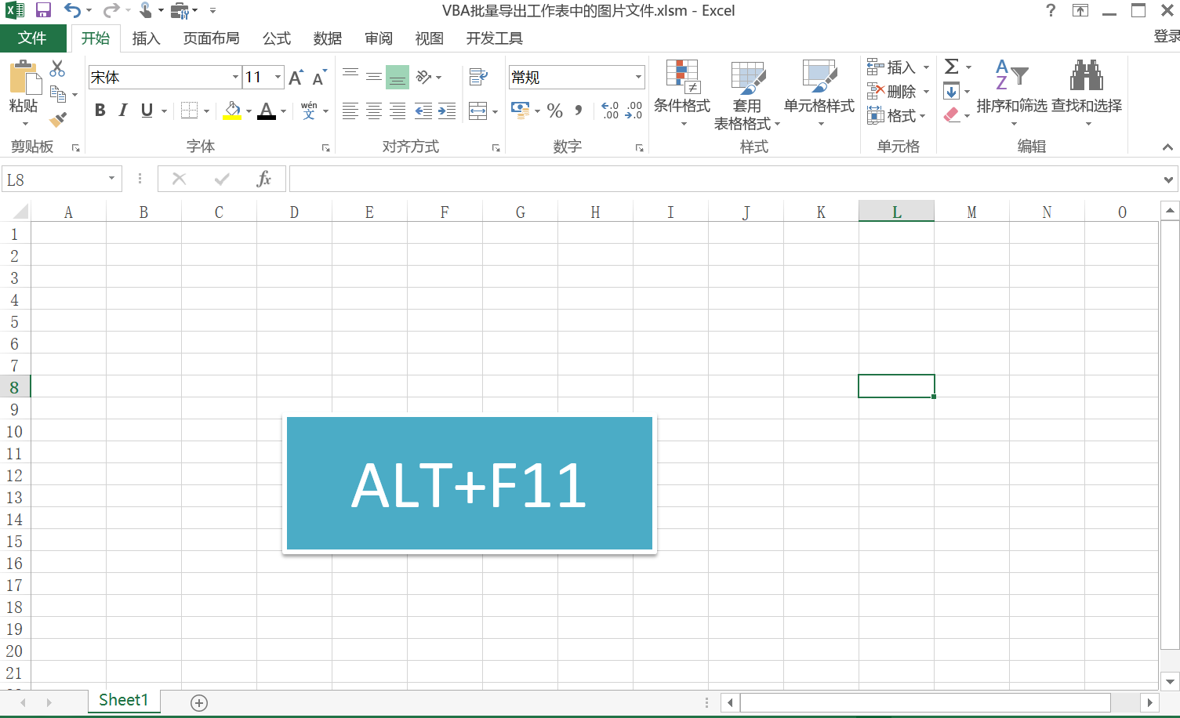This screenshot has height=718, width=1180.
Task: Open 条件格式 conditional formatting
Action: (x=682, y=93)
